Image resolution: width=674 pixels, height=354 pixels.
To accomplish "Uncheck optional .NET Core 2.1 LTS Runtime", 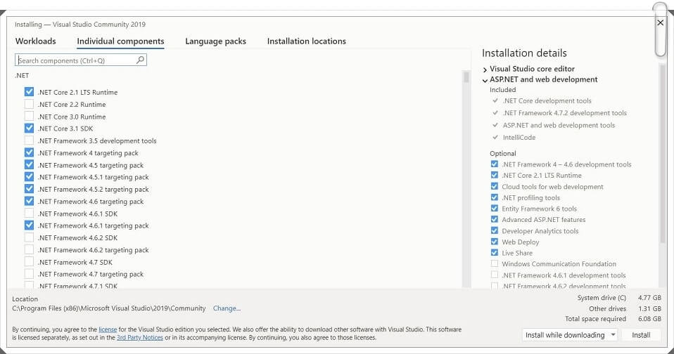I will (x=495, y=175).
